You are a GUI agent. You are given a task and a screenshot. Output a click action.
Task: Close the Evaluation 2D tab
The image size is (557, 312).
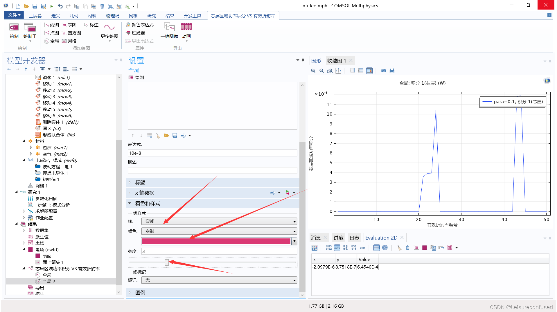[x=402, y=238]
